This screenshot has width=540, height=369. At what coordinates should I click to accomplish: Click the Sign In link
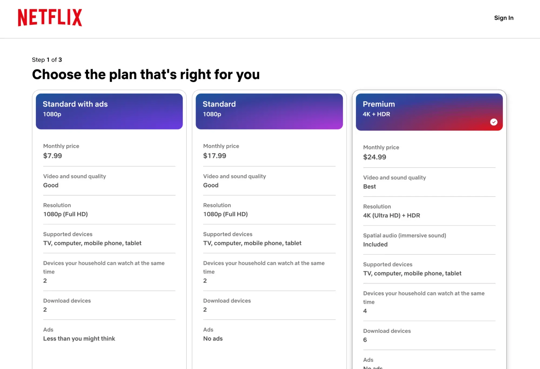[x=504, y=18]
